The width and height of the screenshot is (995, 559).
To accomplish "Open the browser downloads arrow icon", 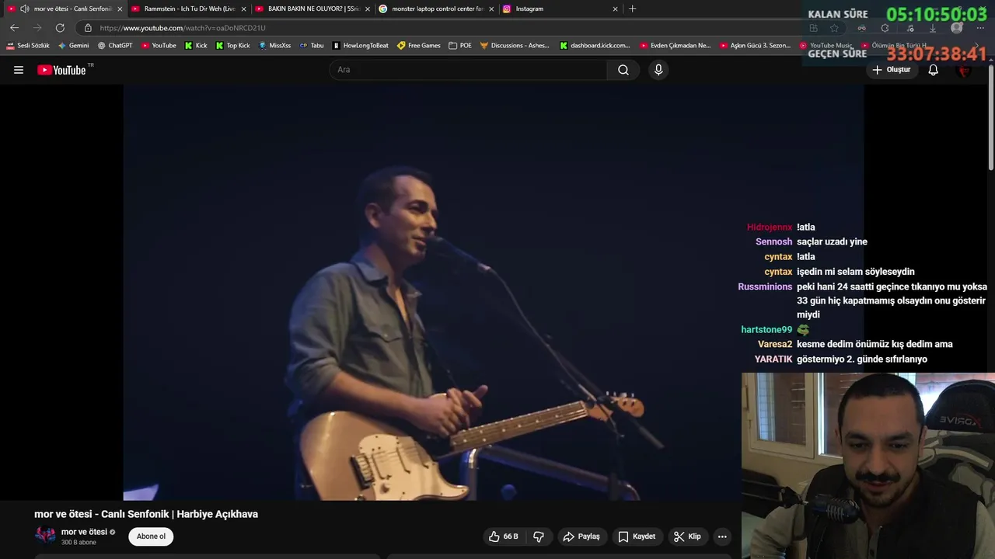I will click(933, 28).
